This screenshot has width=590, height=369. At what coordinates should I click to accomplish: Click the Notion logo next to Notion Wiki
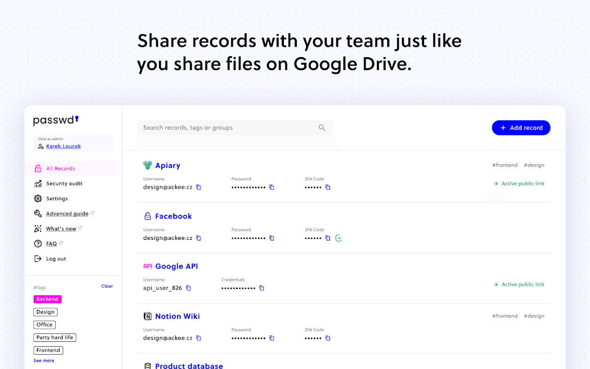pos(148,316)
